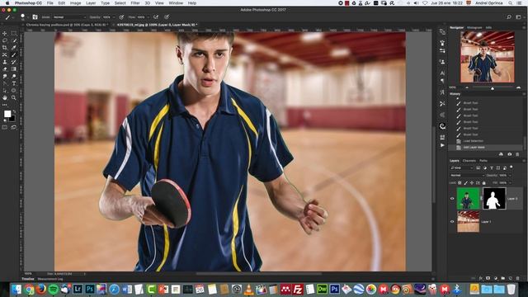Toggle pressure for opacity button
528x297 pixels.
(121, 16)
